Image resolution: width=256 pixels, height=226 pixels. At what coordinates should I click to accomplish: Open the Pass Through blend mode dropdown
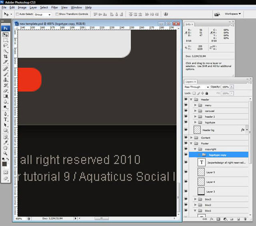197,87
